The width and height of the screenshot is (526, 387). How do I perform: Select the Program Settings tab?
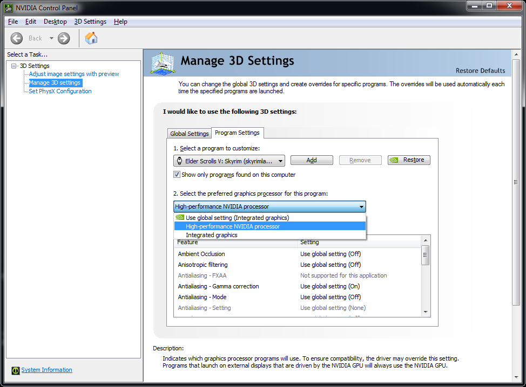coord(237,133)
